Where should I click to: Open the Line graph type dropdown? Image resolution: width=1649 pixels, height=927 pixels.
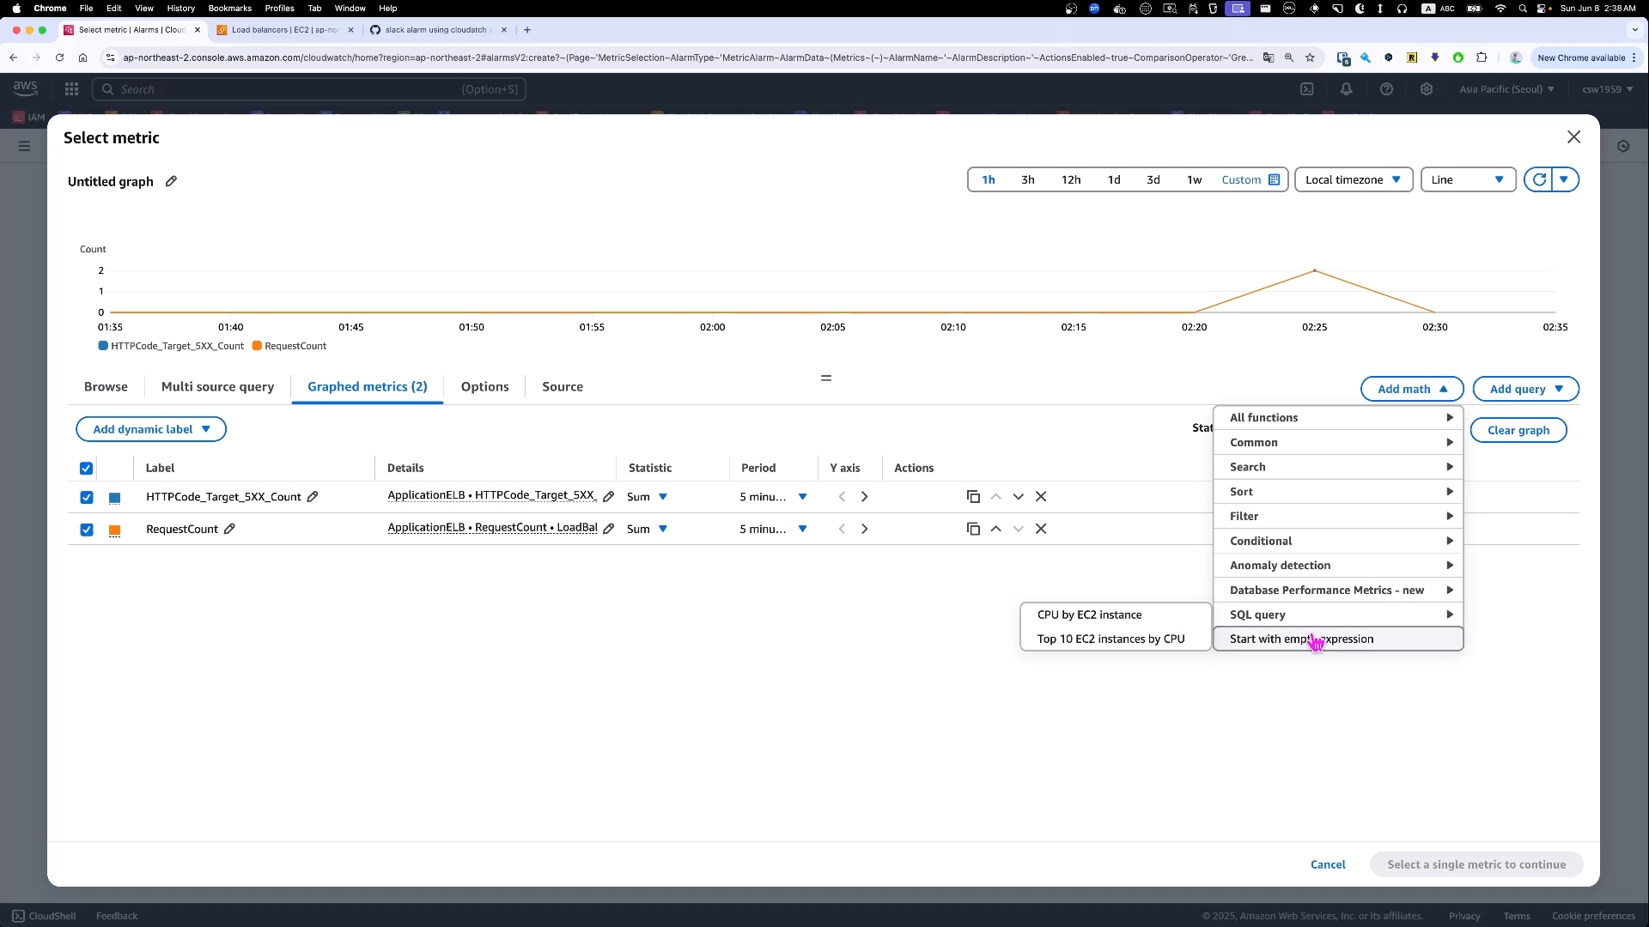[x=1468, y=180]
